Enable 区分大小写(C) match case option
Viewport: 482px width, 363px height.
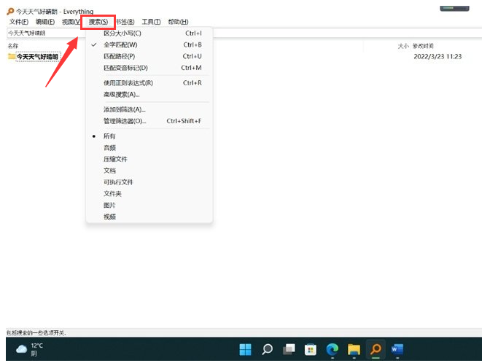coord(122,34)
